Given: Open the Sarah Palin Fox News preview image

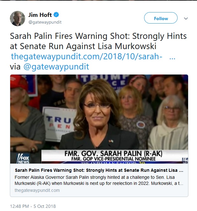Looking at the screenshot, I should (x=99, y=119).
